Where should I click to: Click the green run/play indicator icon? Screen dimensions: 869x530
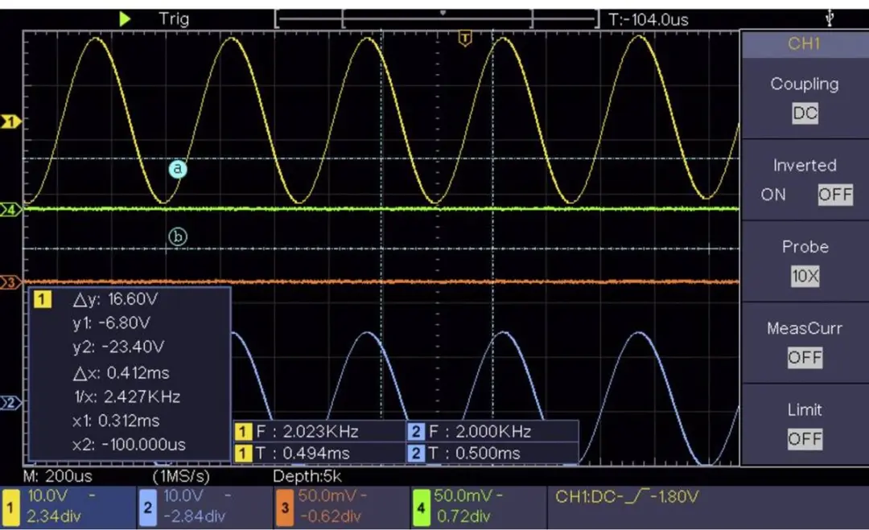pyautogui.click(x=125, y=19)
